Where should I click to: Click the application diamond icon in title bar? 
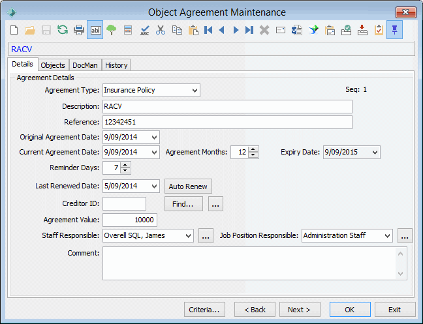(x=12, y=12)
